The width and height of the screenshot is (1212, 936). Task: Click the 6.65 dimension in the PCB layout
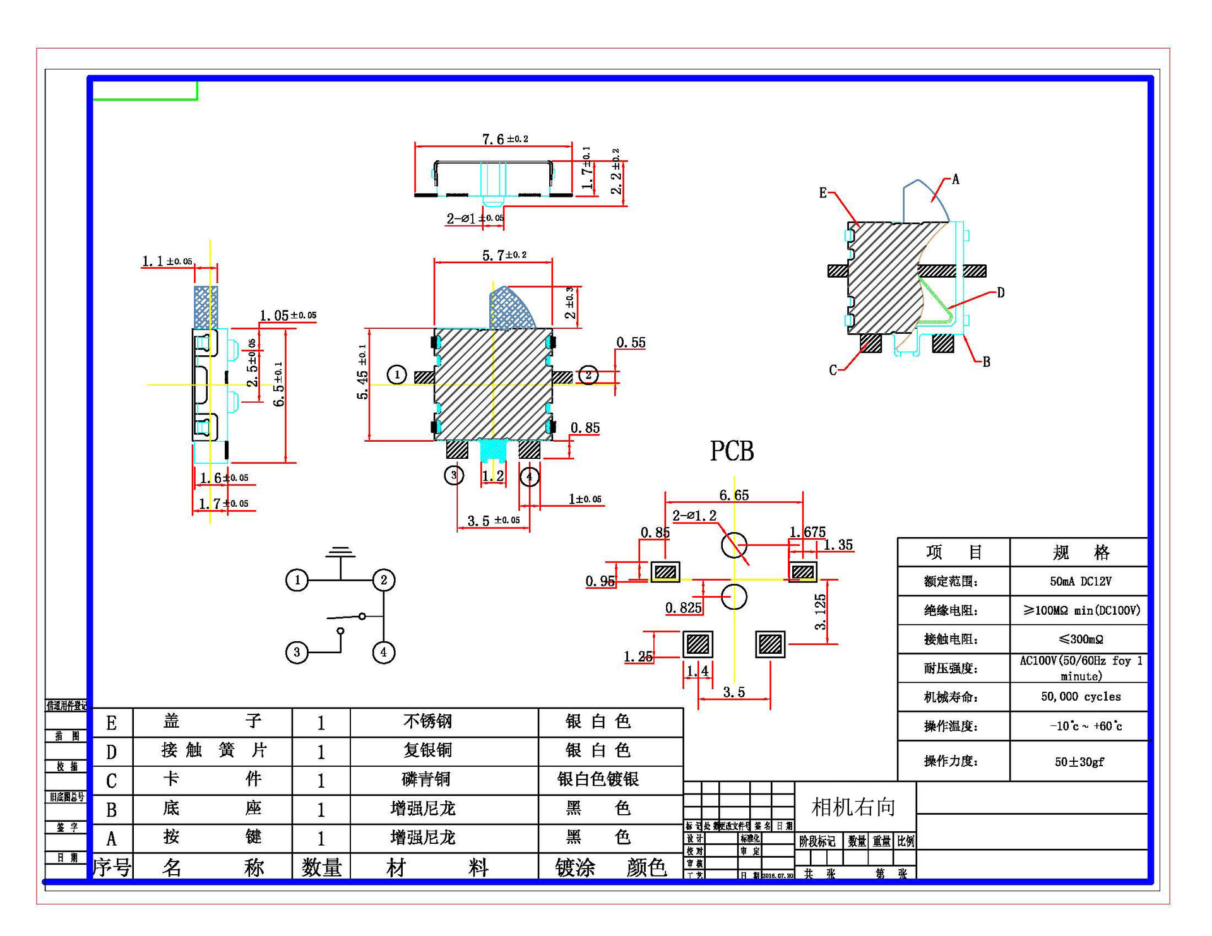tap(734, 495)
